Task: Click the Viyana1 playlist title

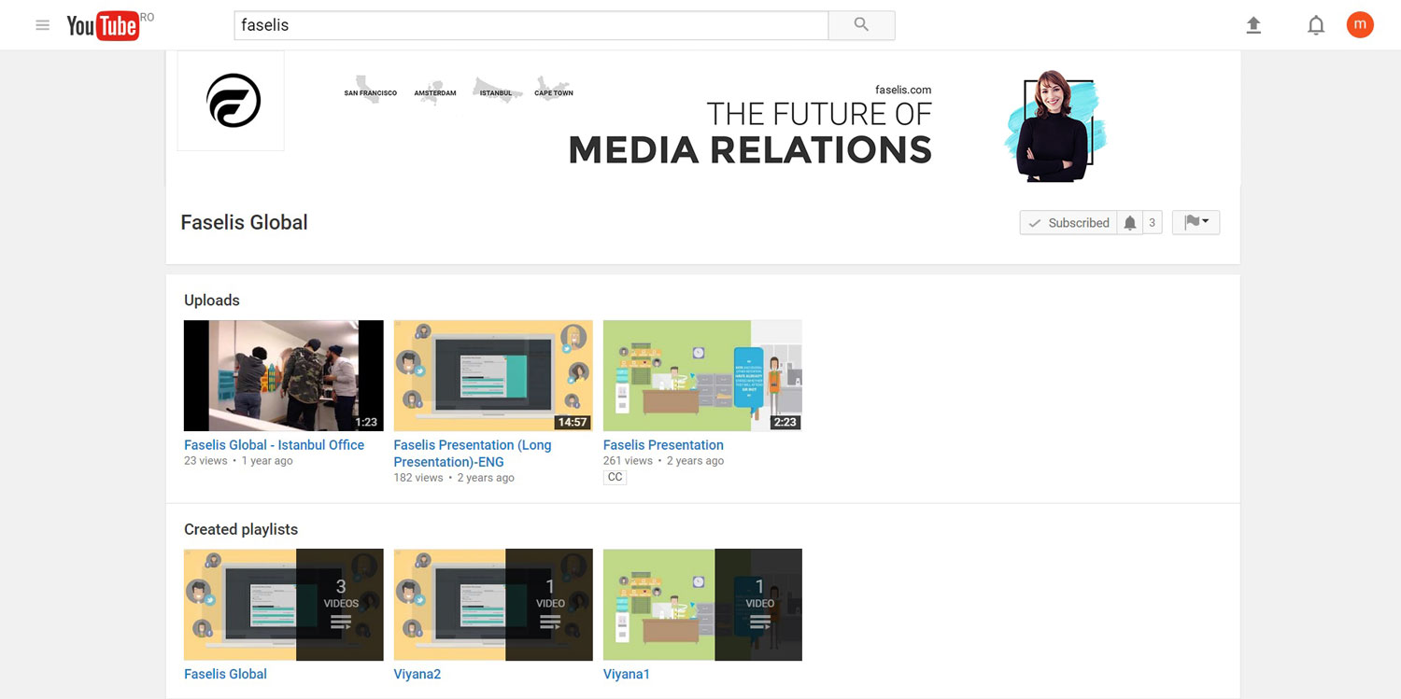Action: coord(627,674)
